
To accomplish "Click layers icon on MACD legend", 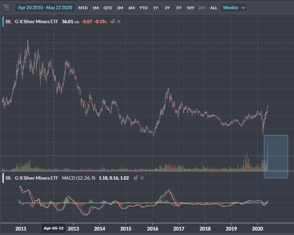I will point(136,178).
